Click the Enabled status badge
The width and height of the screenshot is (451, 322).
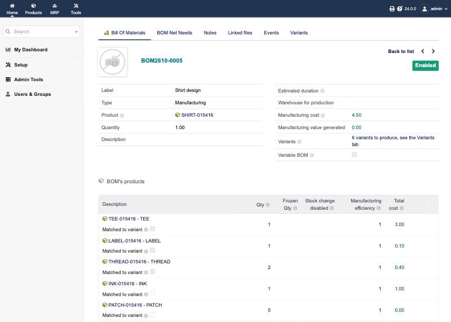426,65
